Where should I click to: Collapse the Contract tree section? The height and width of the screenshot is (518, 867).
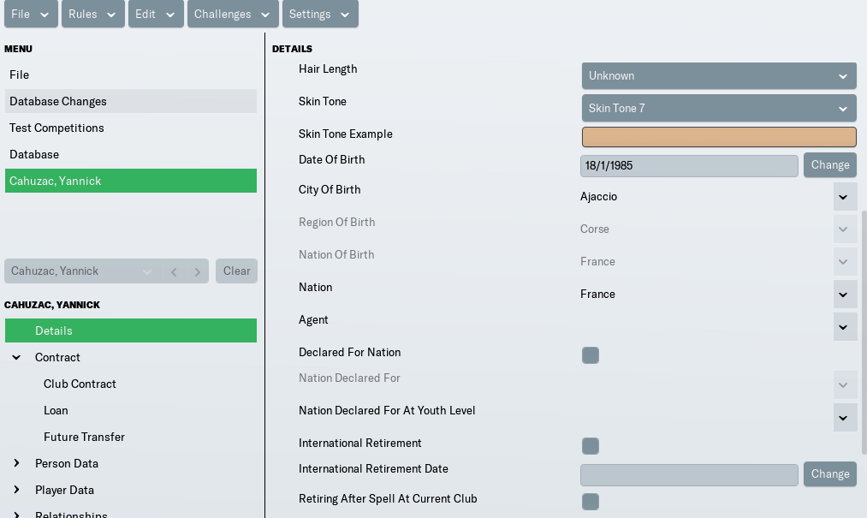tap(16, 358)
